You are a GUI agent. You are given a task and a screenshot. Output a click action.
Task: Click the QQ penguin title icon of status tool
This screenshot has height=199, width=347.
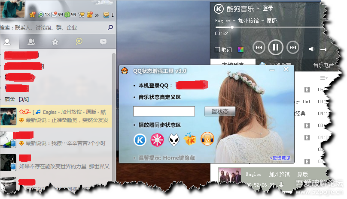click(125, 71)
